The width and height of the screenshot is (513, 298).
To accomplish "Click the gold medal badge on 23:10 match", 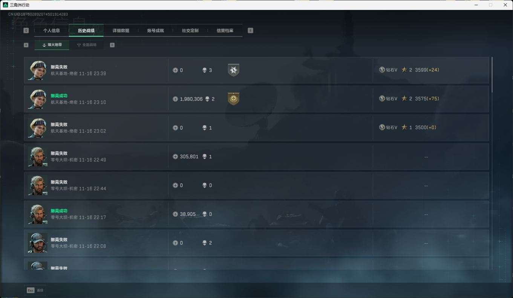I will [x=233, y=99].
